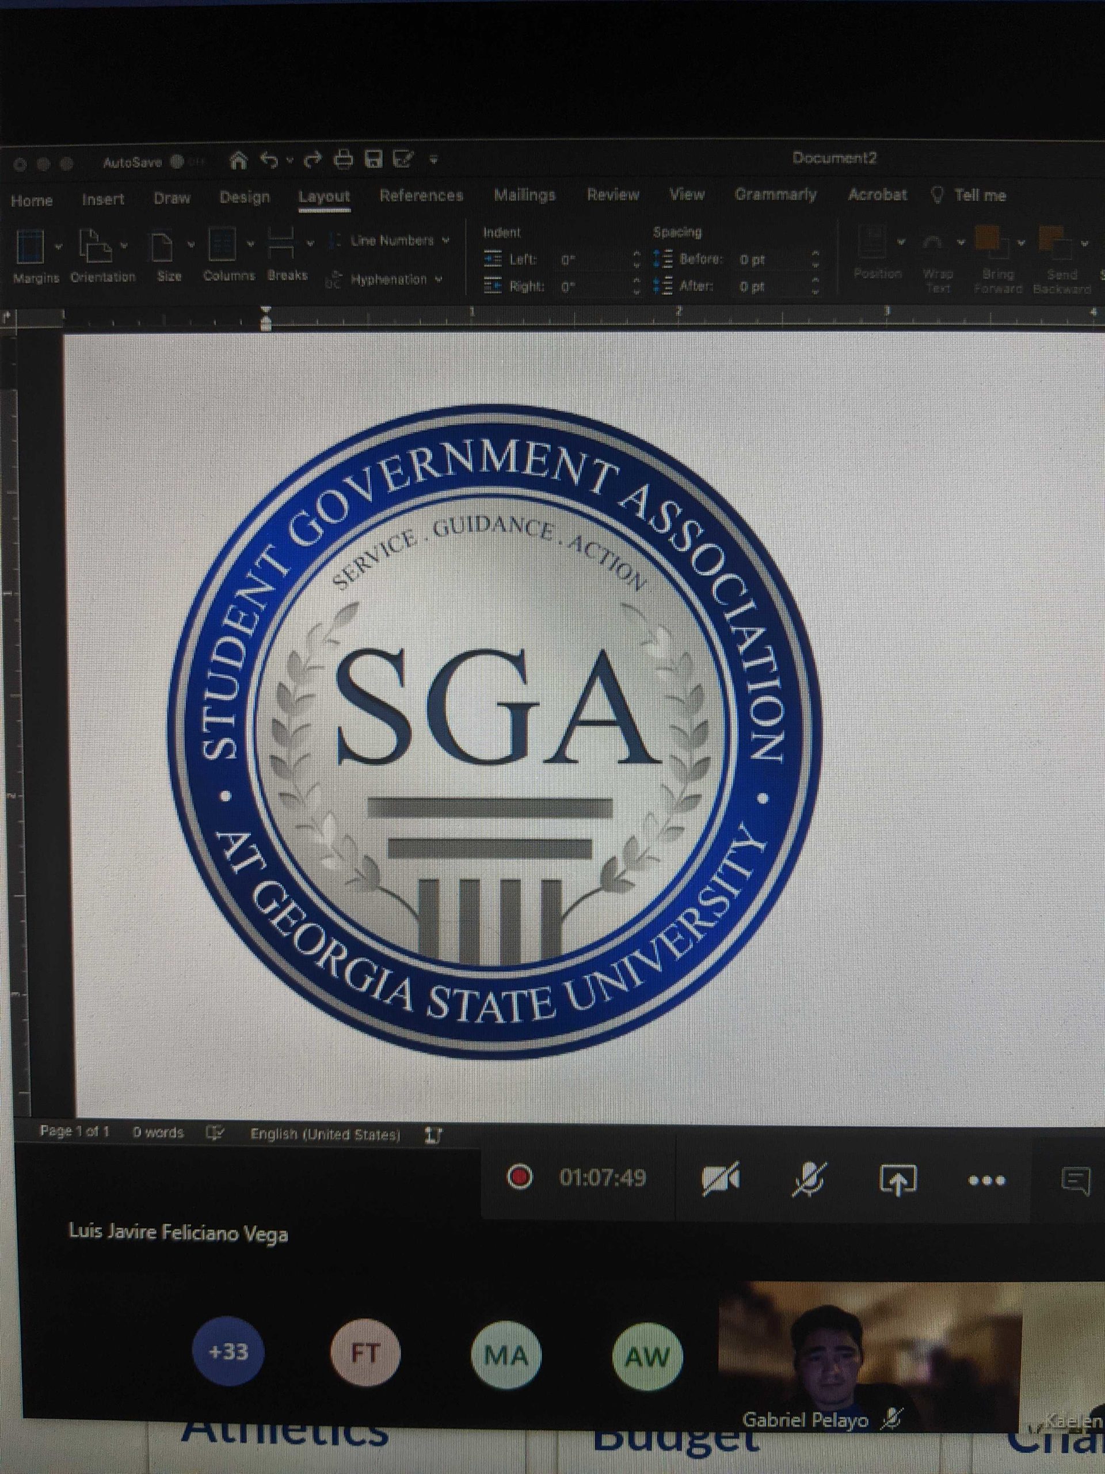Unmute the microphone in the meeting controls
Viewport: 1105px width, 1474px height.
[x=810, y=1179]
